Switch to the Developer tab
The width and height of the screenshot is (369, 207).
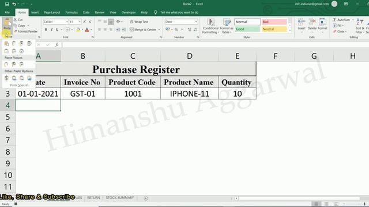point(129,13)
